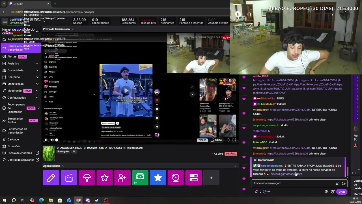Screen dimensions: 362x204
Task: Open a new browser tab
Action: [55, 4]
